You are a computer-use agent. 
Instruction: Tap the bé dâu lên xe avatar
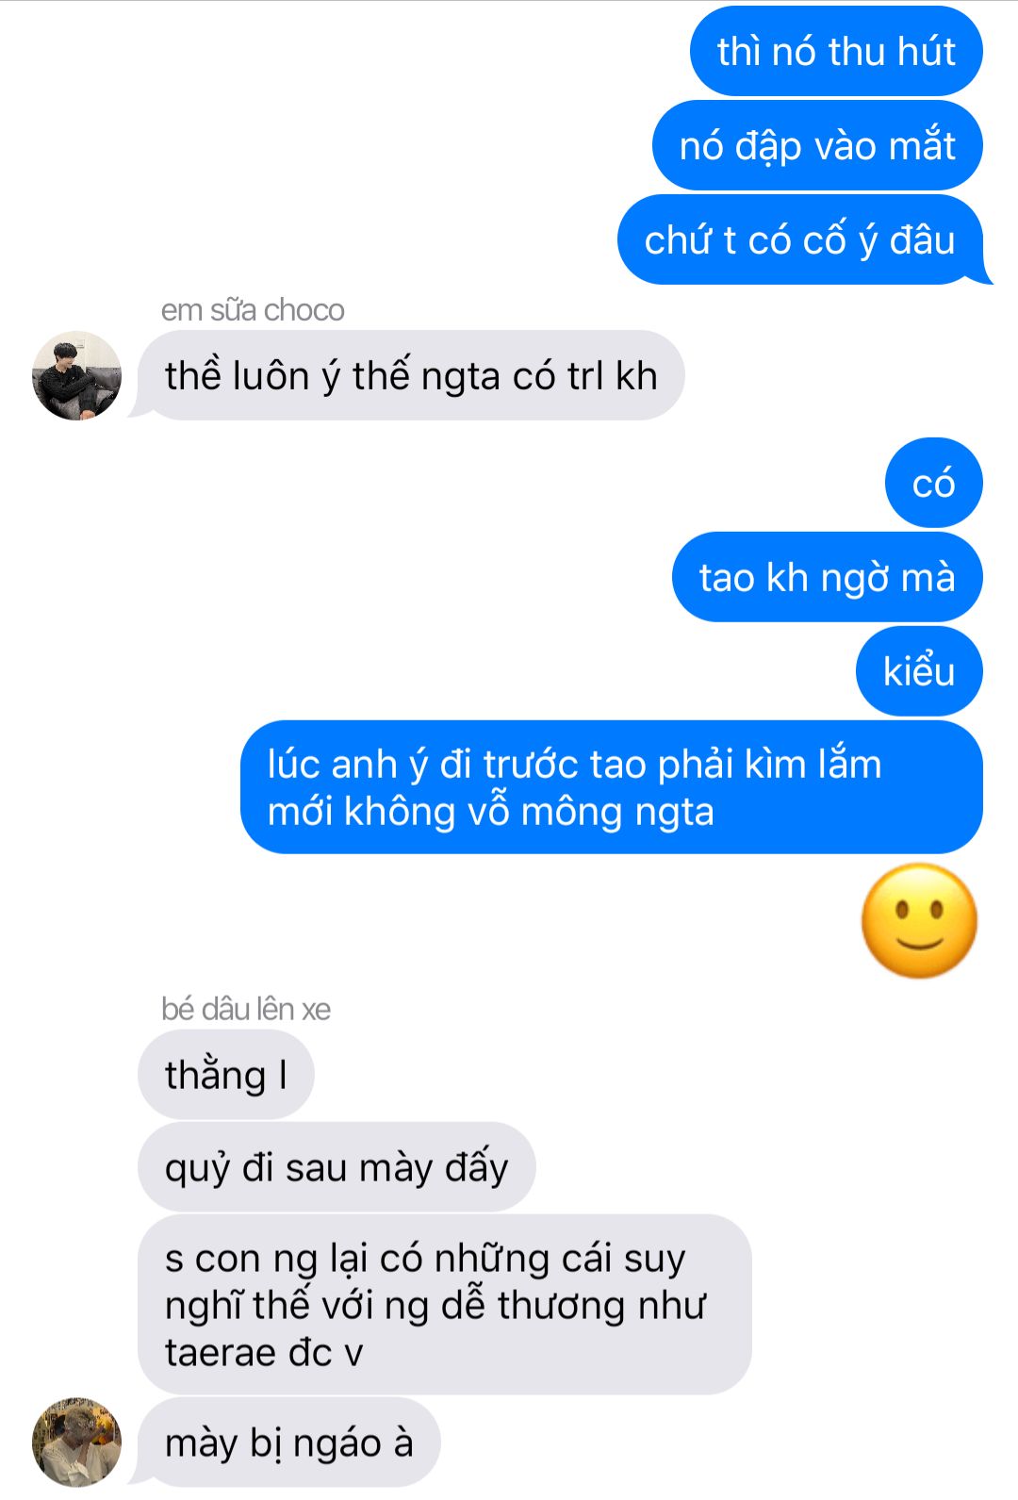coord(76,1442)
